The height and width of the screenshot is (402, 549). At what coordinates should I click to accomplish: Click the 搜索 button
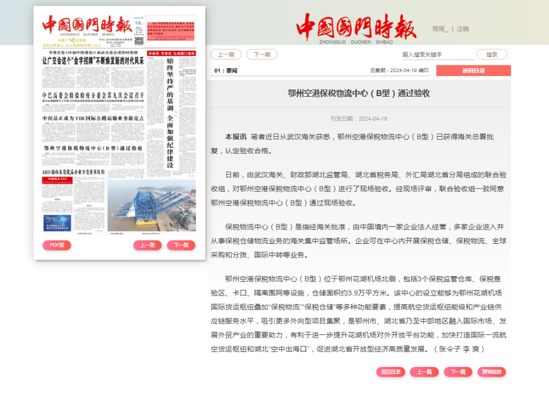pyautogui.click(x=492, y=54)
